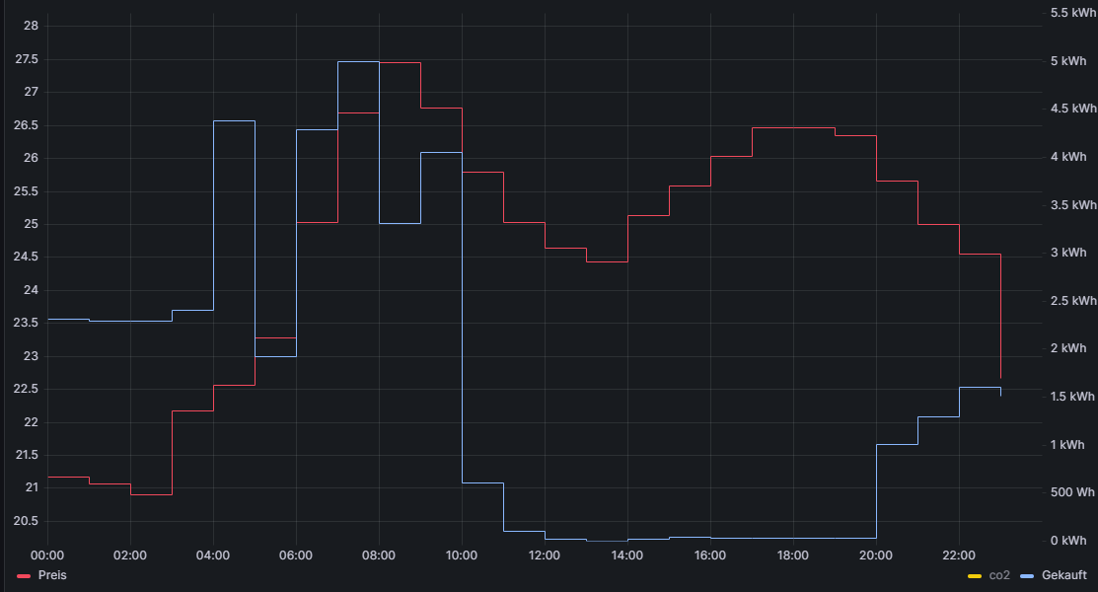The width and height of the screenshot is (1098, 592).
Task: Click the 12:00 time axis label
Action: tap(545, 555)
